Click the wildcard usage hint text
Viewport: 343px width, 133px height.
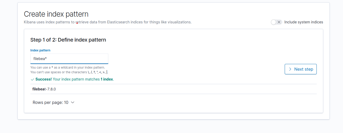coord(68,68)
